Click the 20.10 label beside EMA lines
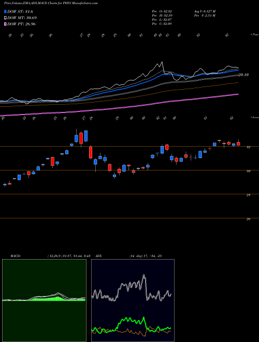Viewport: 259px width, 342px height. tap(243, 75)
